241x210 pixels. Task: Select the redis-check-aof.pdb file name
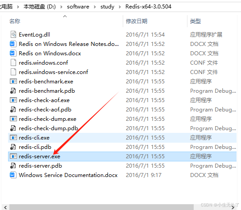coord(45,110)
